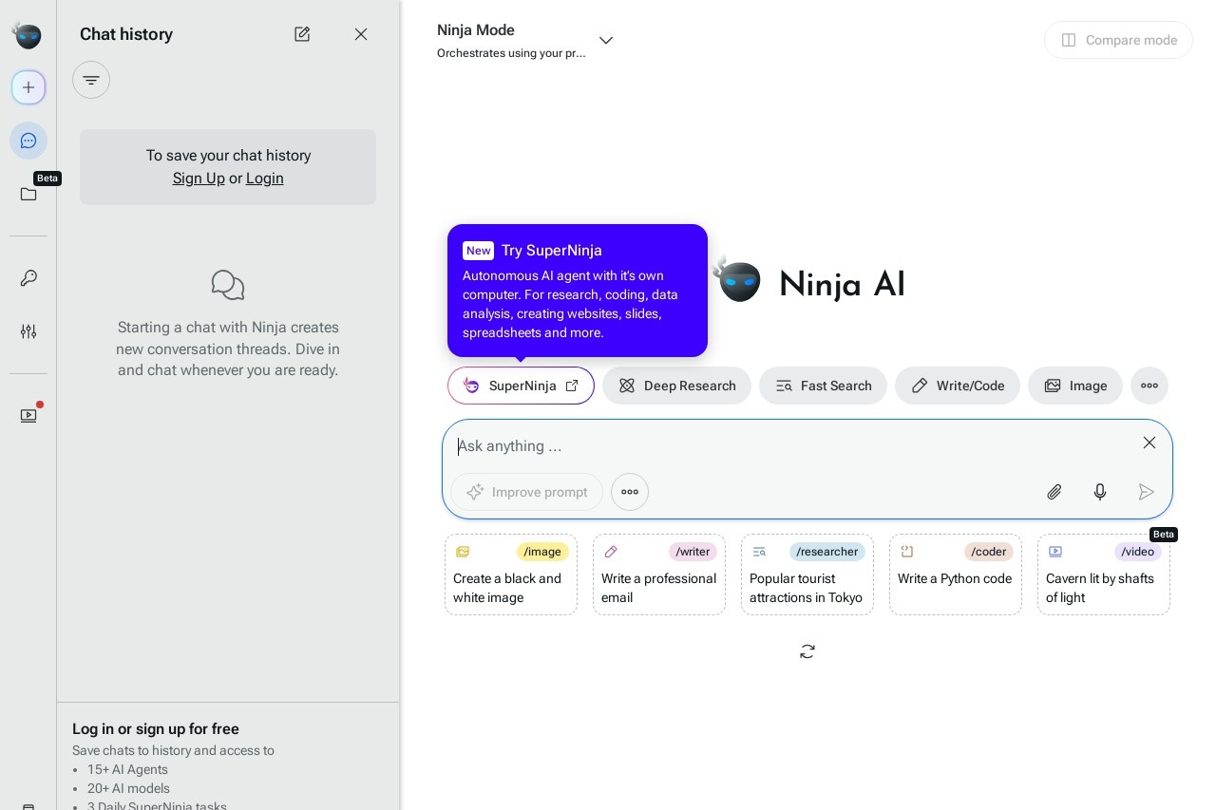Choose the /coder Python code suggestion
The width and height of the screenshot is (1216, 810).
point(956,575)
